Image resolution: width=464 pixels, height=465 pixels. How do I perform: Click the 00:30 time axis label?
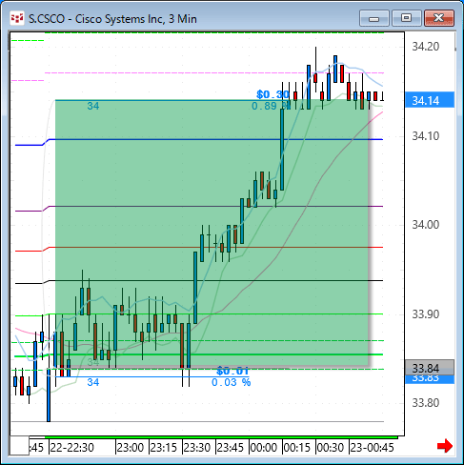pos(331,448)
